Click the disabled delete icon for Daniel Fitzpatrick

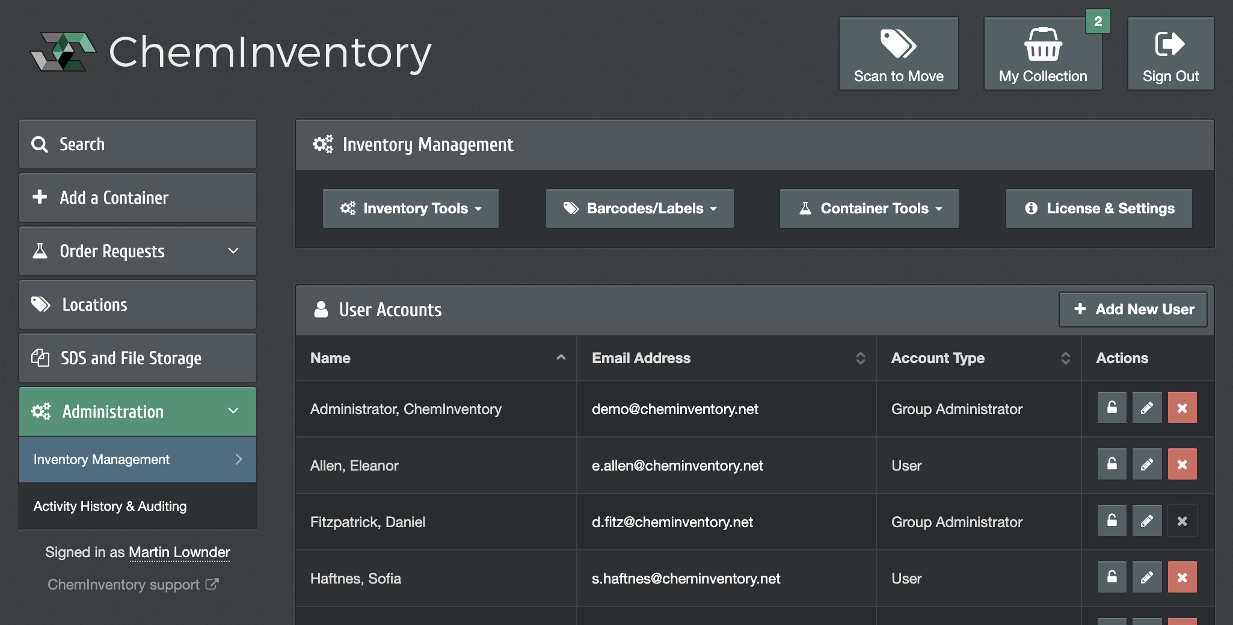pos(1182,521)
